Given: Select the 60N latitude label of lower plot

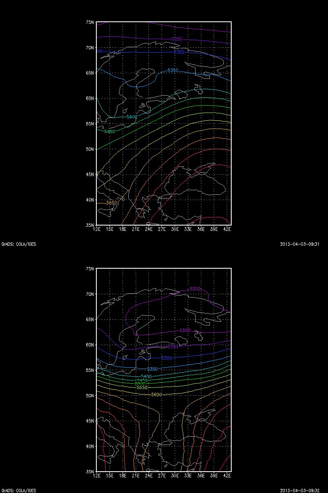Looking at the screenshot, I should 91,345.
